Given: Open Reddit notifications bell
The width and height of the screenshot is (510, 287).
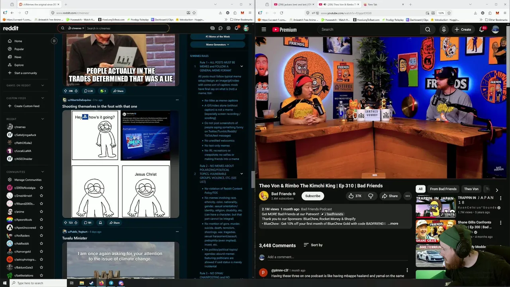Looking at the screenshot, I should [237, 28].
